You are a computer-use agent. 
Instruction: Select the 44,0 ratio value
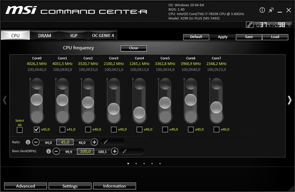pyautogui.click(x=48, y=143)
